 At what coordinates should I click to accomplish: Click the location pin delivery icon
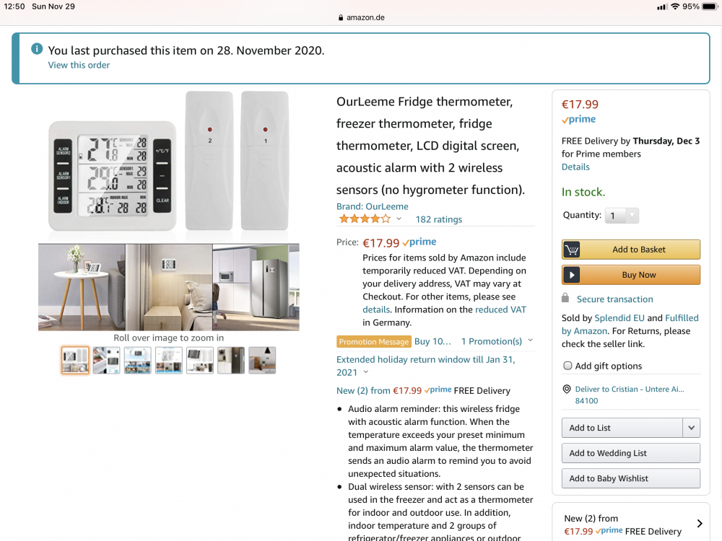567,390
